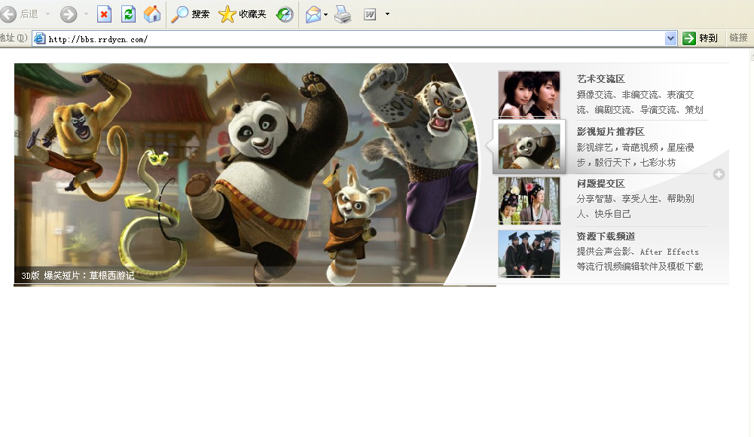Edit page with Word icon
The height and width of the screenshot is (437, 754).
tap(370, 14)
